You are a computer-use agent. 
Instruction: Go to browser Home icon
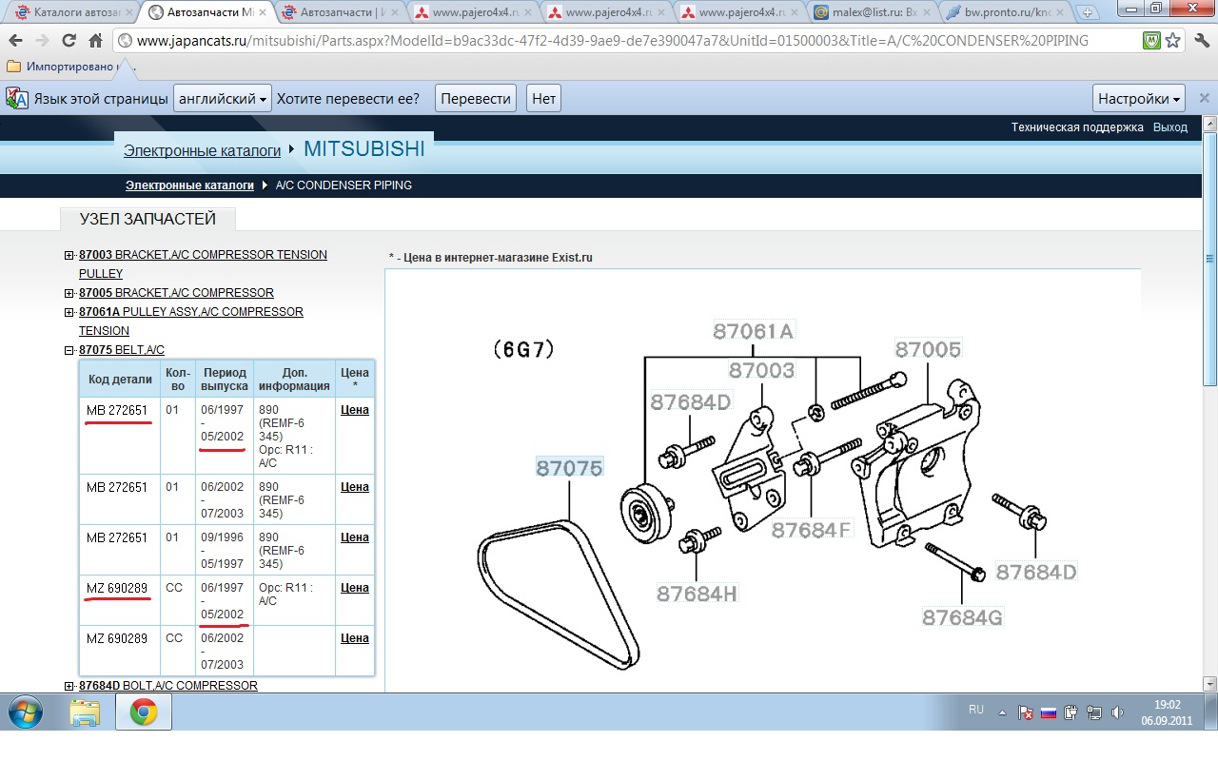tap(95, 41)
